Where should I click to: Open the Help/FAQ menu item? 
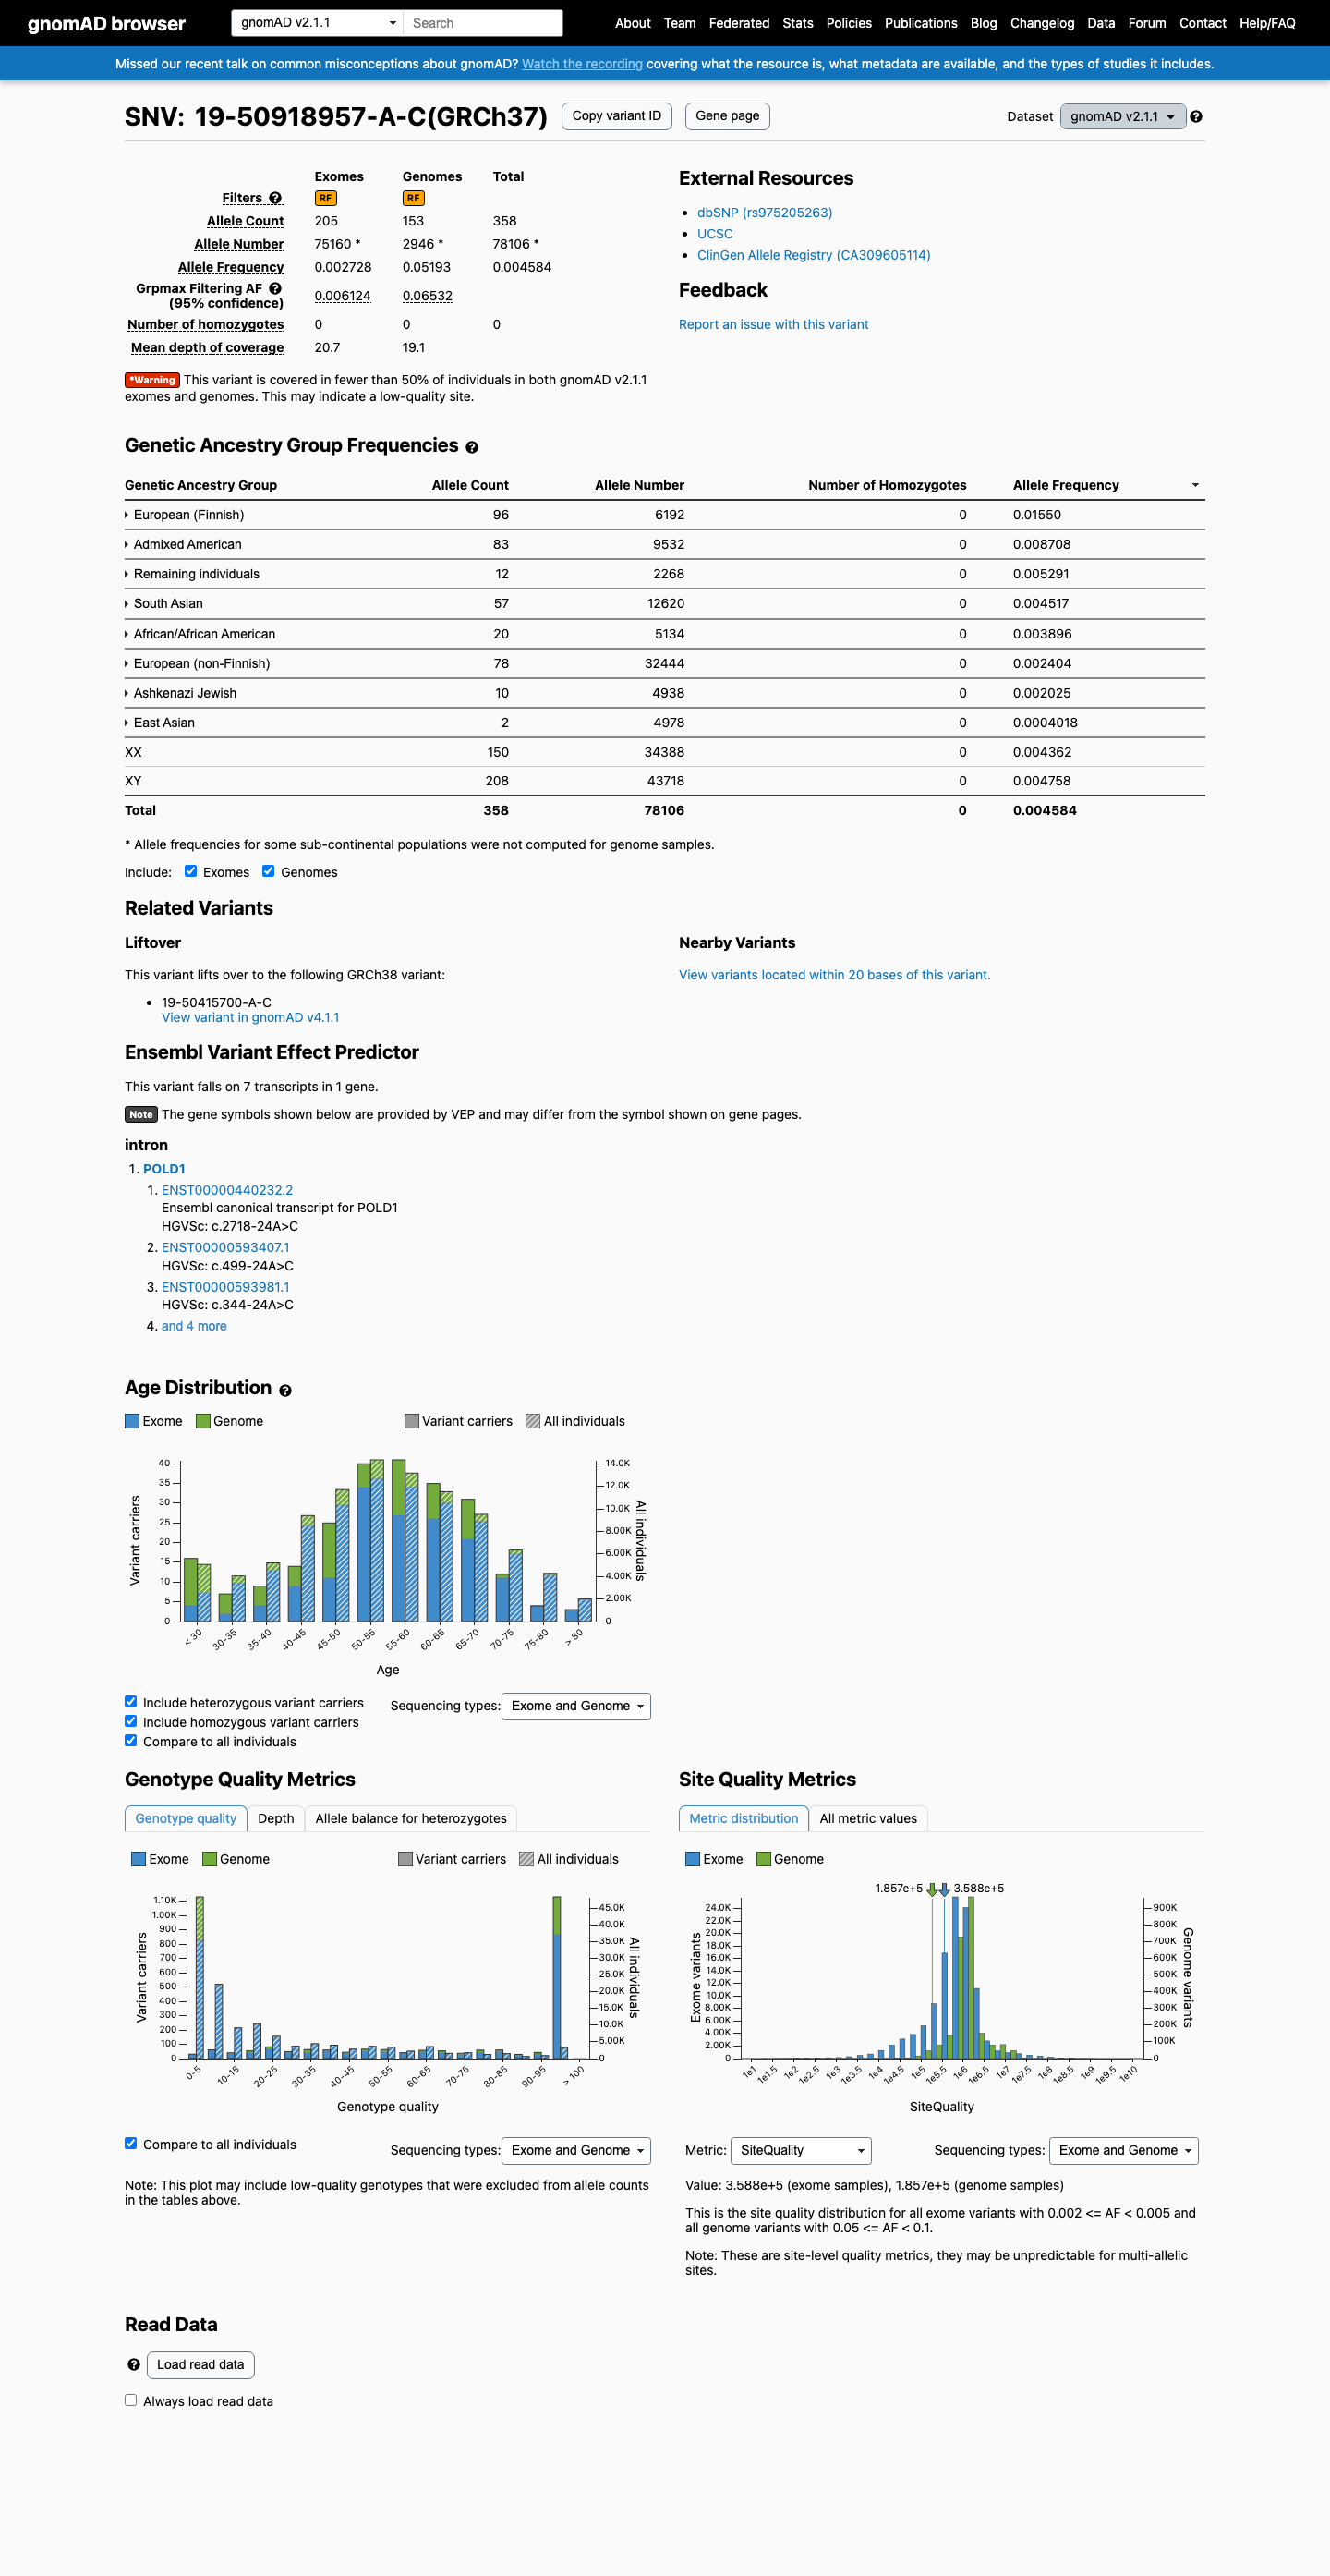point(1267,23)
